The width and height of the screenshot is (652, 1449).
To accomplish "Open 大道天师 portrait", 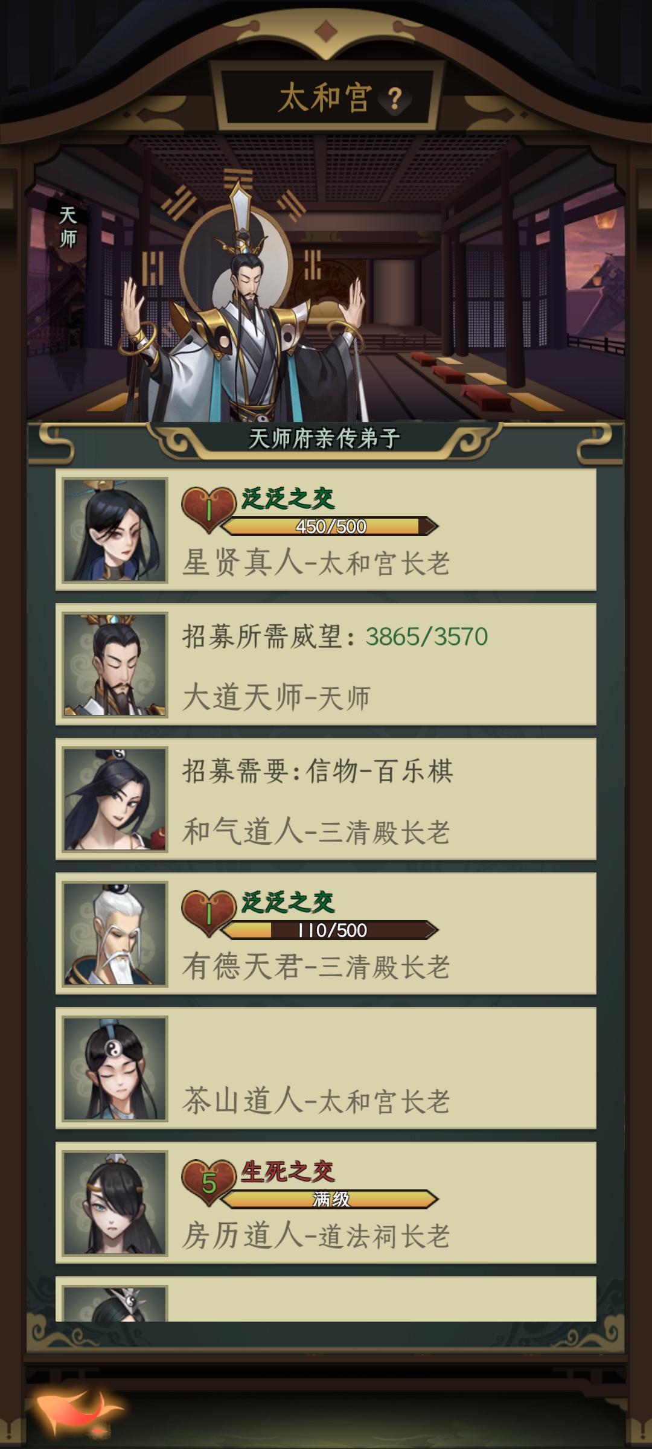I will coord(115,665).
